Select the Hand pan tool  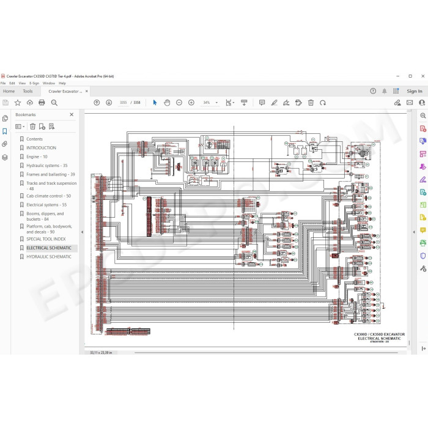(167, 103)
